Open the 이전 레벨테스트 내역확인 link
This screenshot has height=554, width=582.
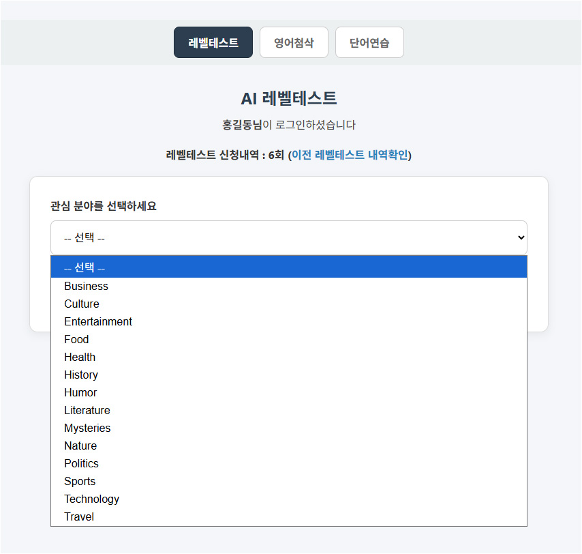(x=350, y=155)
